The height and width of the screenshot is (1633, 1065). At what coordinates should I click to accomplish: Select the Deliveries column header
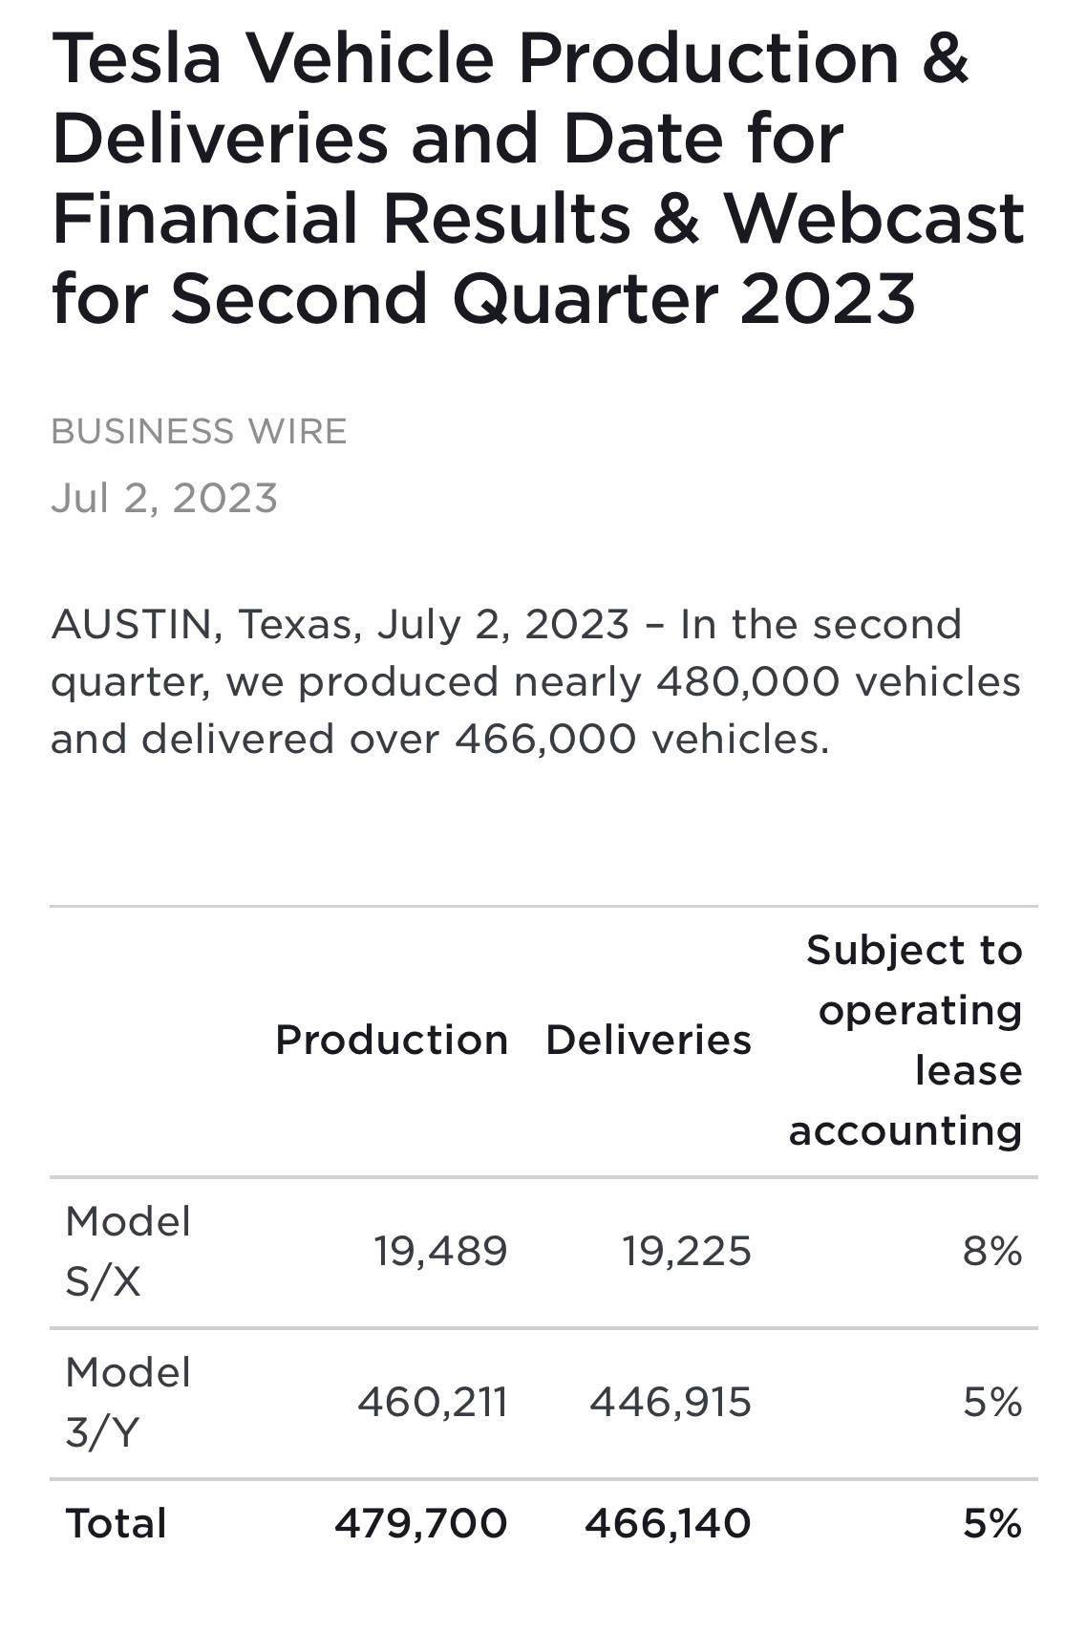649,1041
